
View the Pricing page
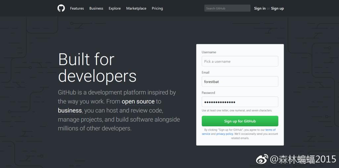coord(157,8)
